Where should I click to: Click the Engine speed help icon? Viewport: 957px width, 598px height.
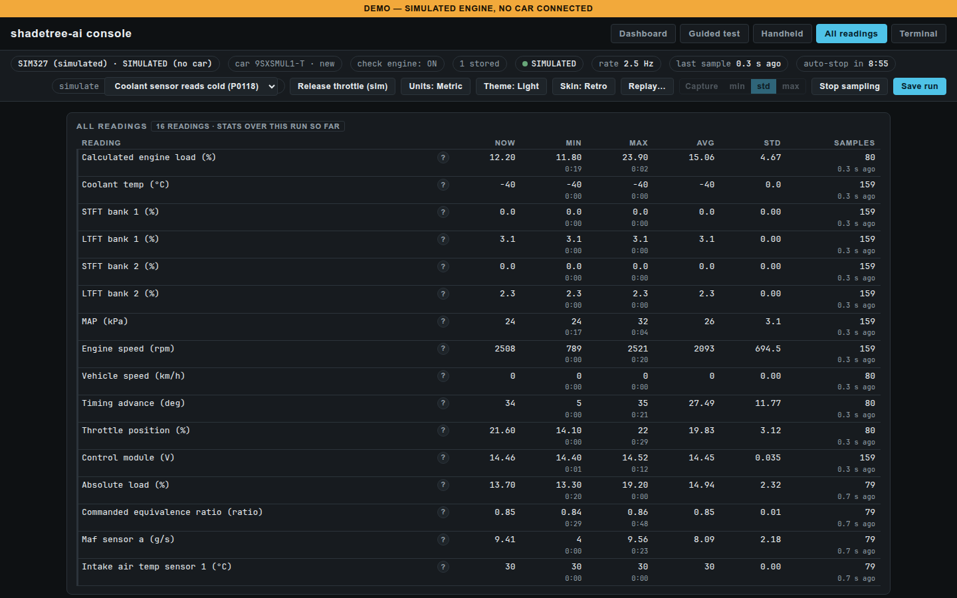pos(443,349)
